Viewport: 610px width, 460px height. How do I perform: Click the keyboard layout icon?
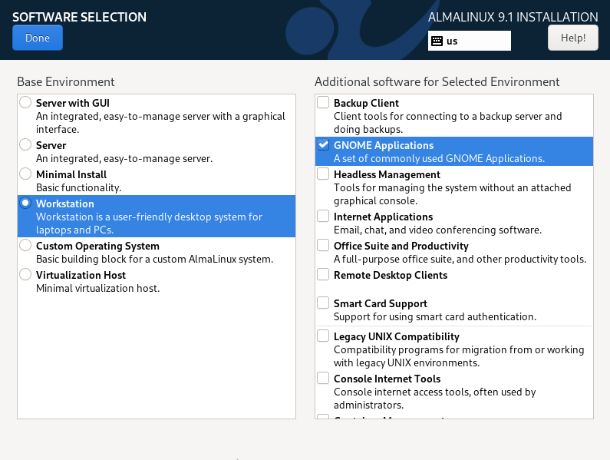(x=437, y=41)
